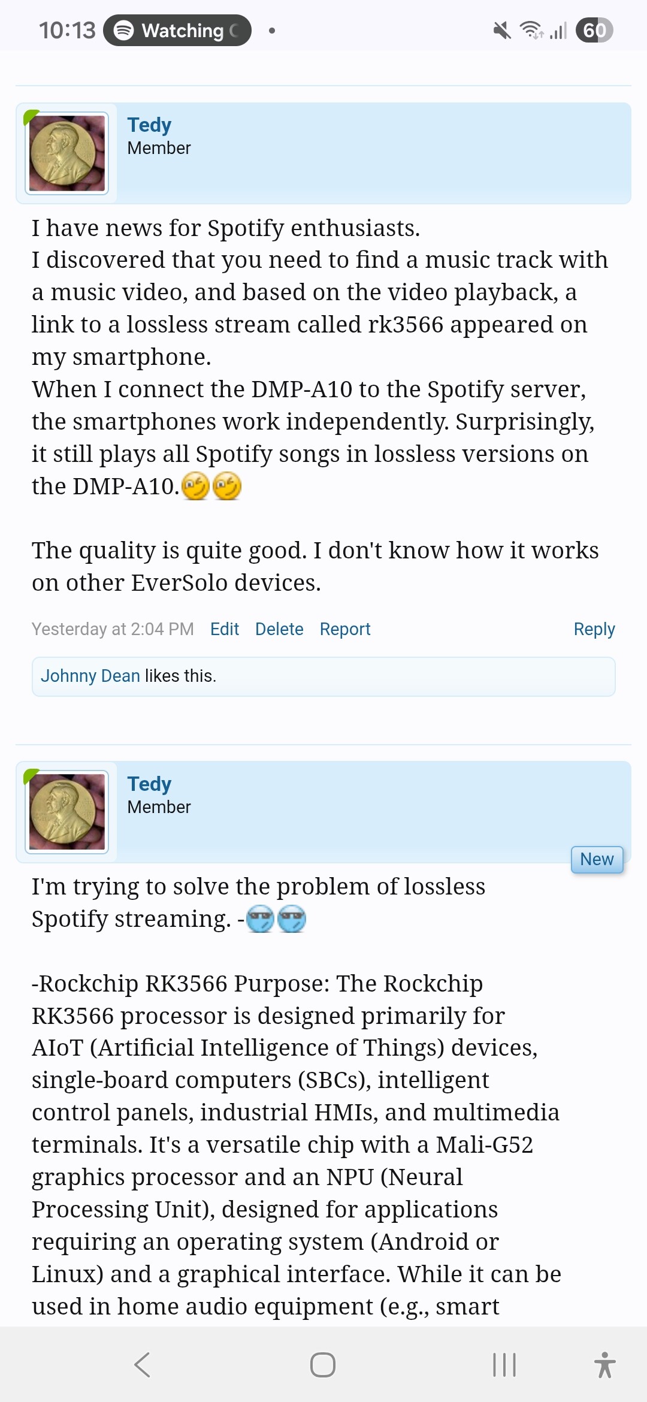Reply to the first post
The width and height of the screenshot is (647, 1402).
pyautogui.click(x=594, y=629)
